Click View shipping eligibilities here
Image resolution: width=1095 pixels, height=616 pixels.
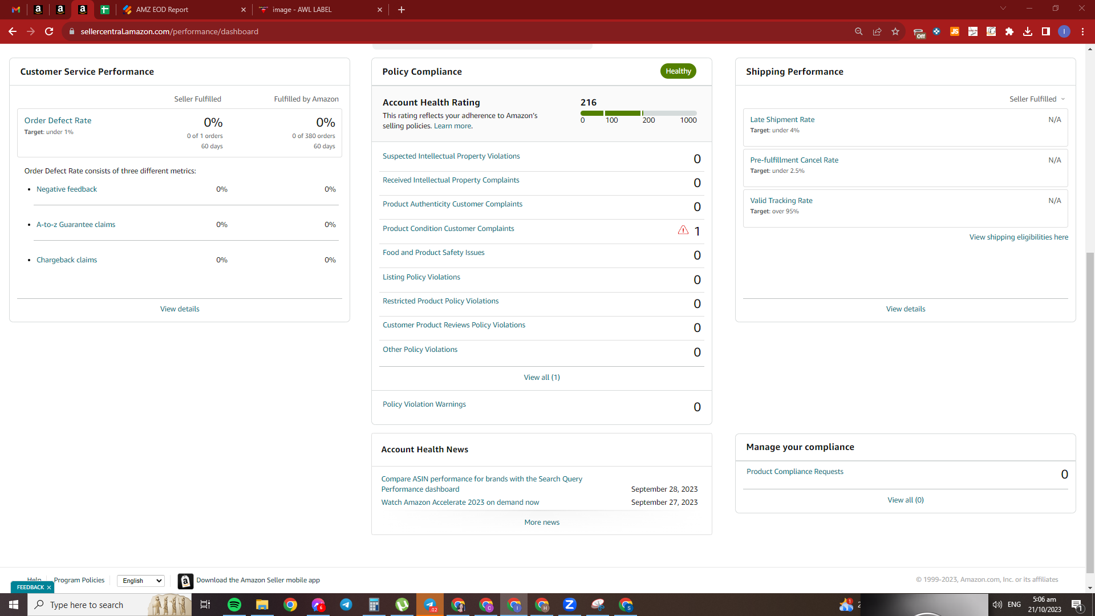coord(1019,237)
